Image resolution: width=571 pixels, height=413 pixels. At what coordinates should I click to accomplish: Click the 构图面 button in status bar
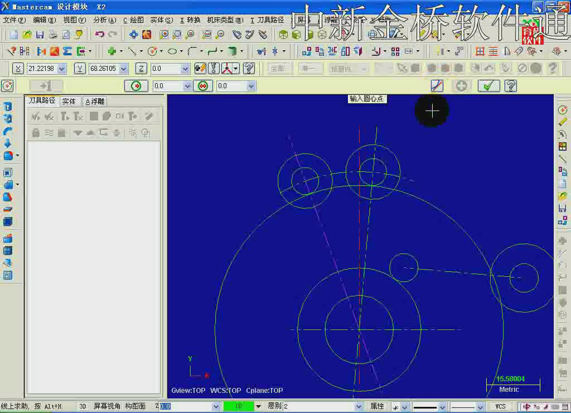[x=135, y=406]
